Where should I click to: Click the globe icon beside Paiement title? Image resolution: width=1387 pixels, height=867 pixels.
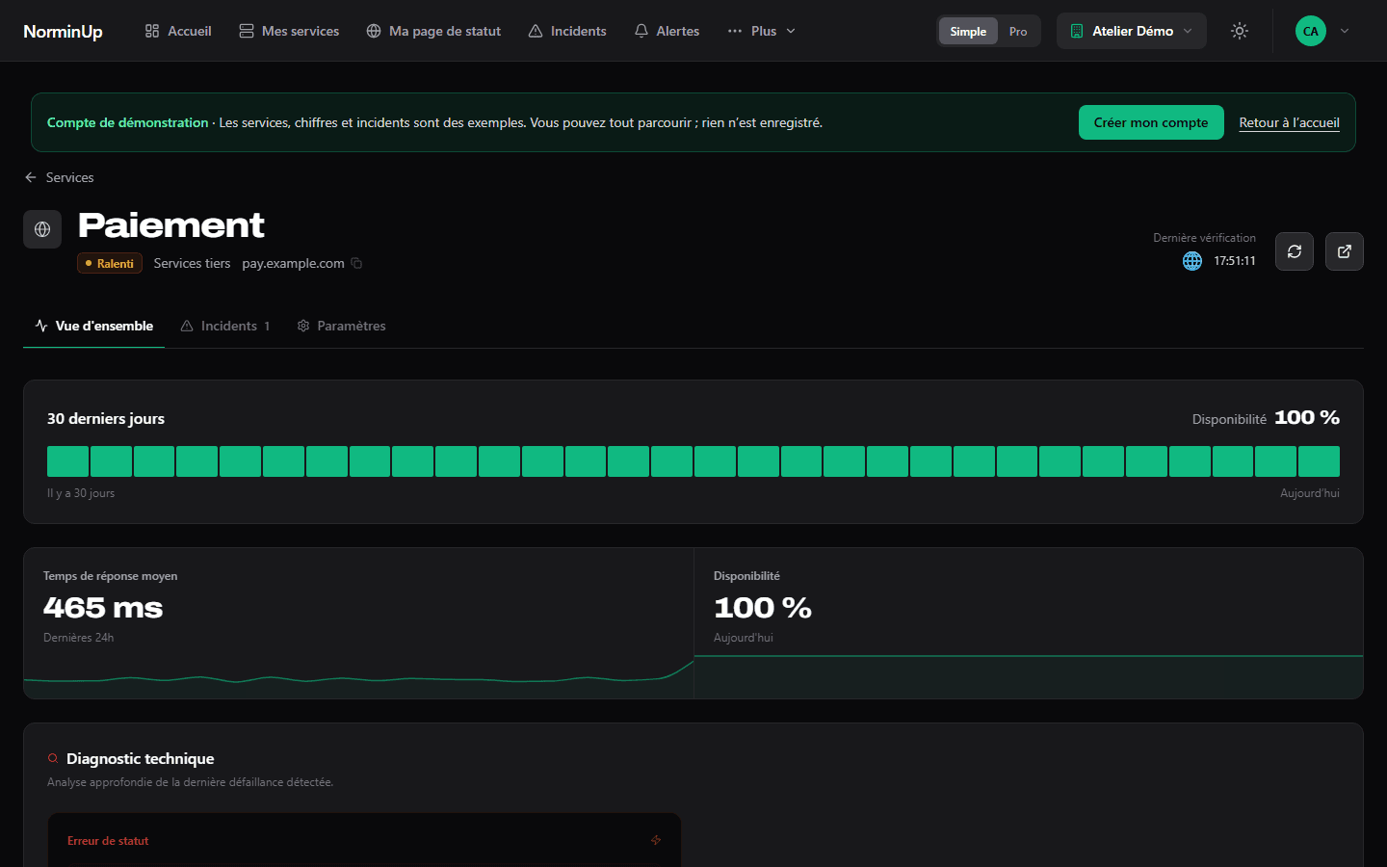pyautogui.click(x=42, y=229)
